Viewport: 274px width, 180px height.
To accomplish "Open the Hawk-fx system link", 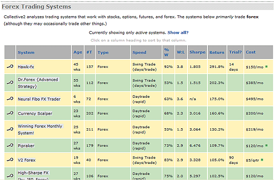I will coord(26,66).
